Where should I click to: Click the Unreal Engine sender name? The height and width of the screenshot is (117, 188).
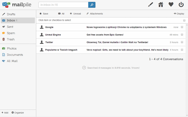tap(53, 35)
